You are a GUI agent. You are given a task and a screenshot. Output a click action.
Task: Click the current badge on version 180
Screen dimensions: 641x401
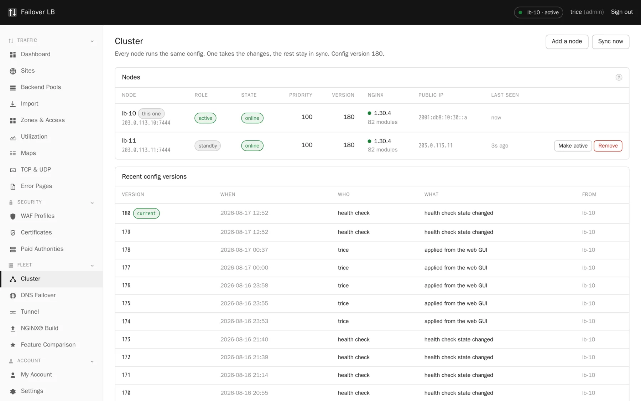[x=146, y=213]
